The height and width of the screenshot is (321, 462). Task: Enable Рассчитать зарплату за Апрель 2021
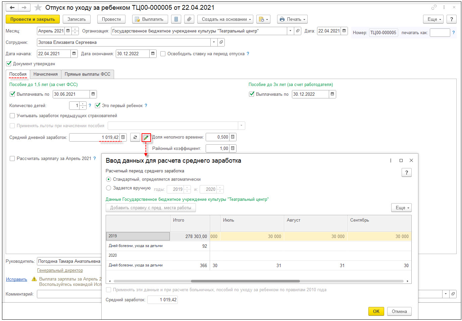pos(12,158)
